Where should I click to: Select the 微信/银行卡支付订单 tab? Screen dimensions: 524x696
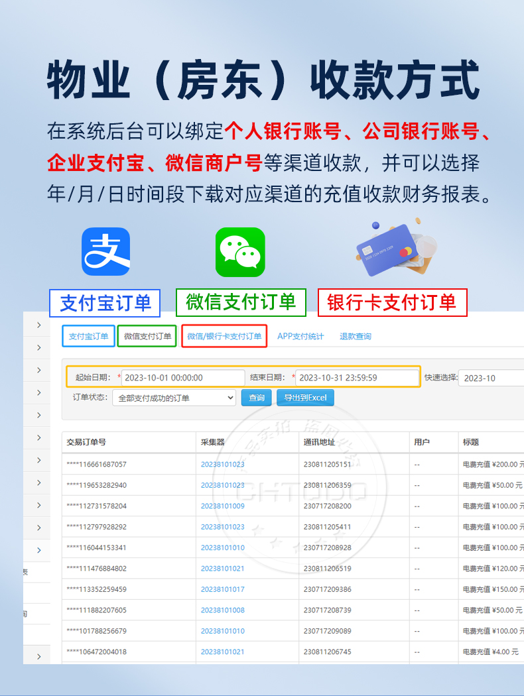[x=224, y=336]
